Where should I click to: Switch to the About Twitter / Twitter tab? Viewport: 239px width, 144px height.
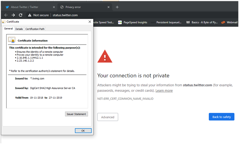[29, 7]
